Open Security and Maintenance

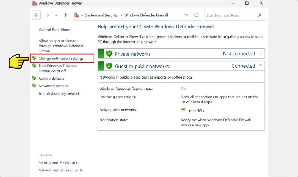tap(59, 162)
